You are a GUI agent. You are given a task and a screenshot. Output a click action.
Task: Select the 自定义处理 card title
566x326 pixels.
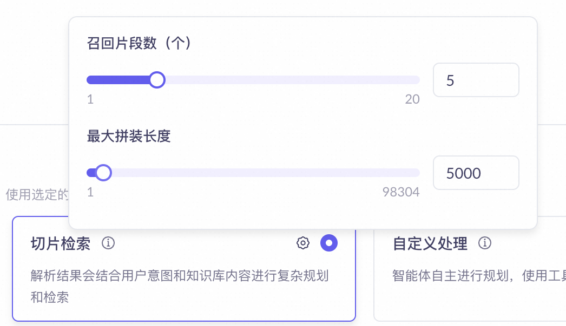pos(430,244)
